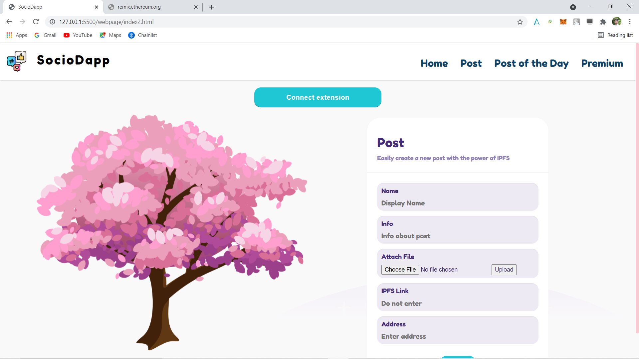This screenshot has width=639, height=359.
Task: Click the Upload button
Action: point(504,270)
